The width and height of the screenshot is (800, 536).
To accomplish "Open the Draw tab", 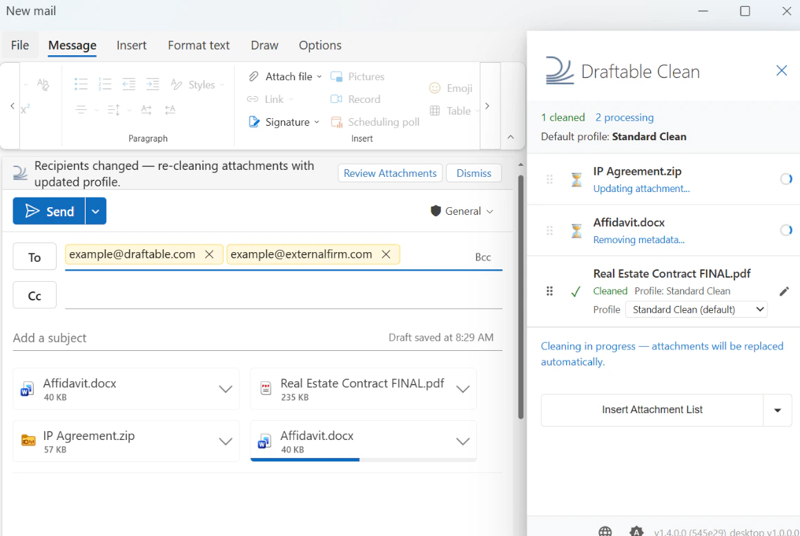I will point(264,46).
